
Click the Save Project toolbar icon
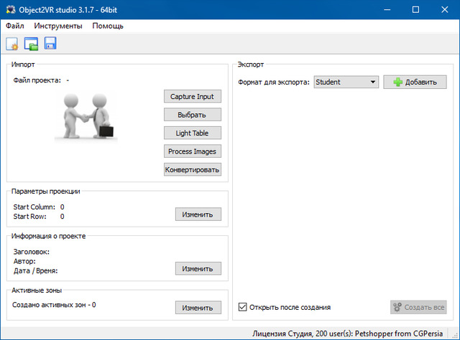tap(50, 44)
